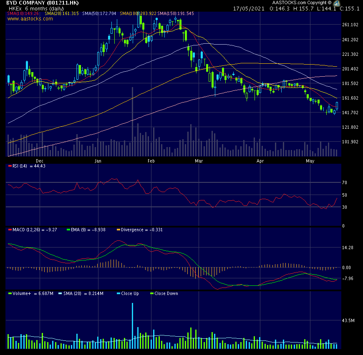
Task: Click the green EMA (9) legend marker
Action: (x=68, y=230)
